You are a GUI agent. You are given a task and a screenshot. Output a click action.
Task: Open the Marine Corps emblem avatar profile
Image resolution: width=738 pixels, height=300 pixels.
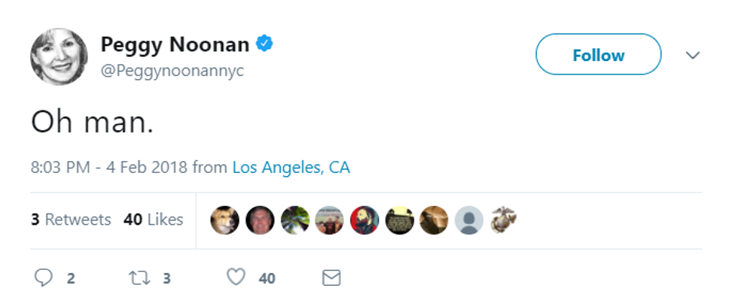(x=504, y=220)
